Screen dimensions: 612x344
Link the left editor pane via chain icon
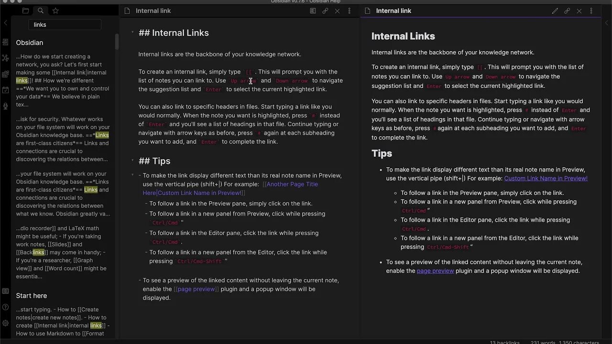[325, 11]
